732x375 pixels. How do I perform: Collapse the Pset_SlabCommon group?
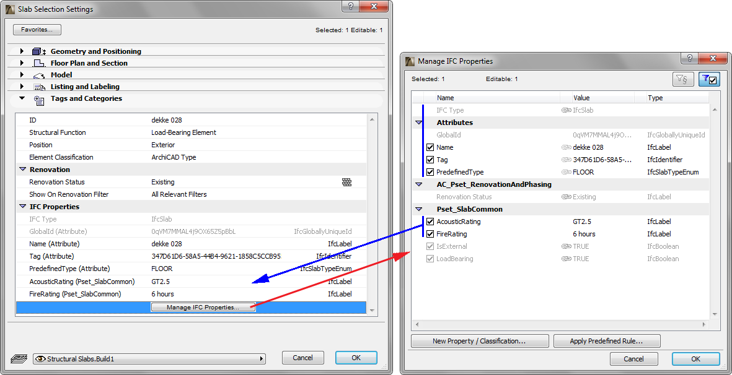pos(419,209)
